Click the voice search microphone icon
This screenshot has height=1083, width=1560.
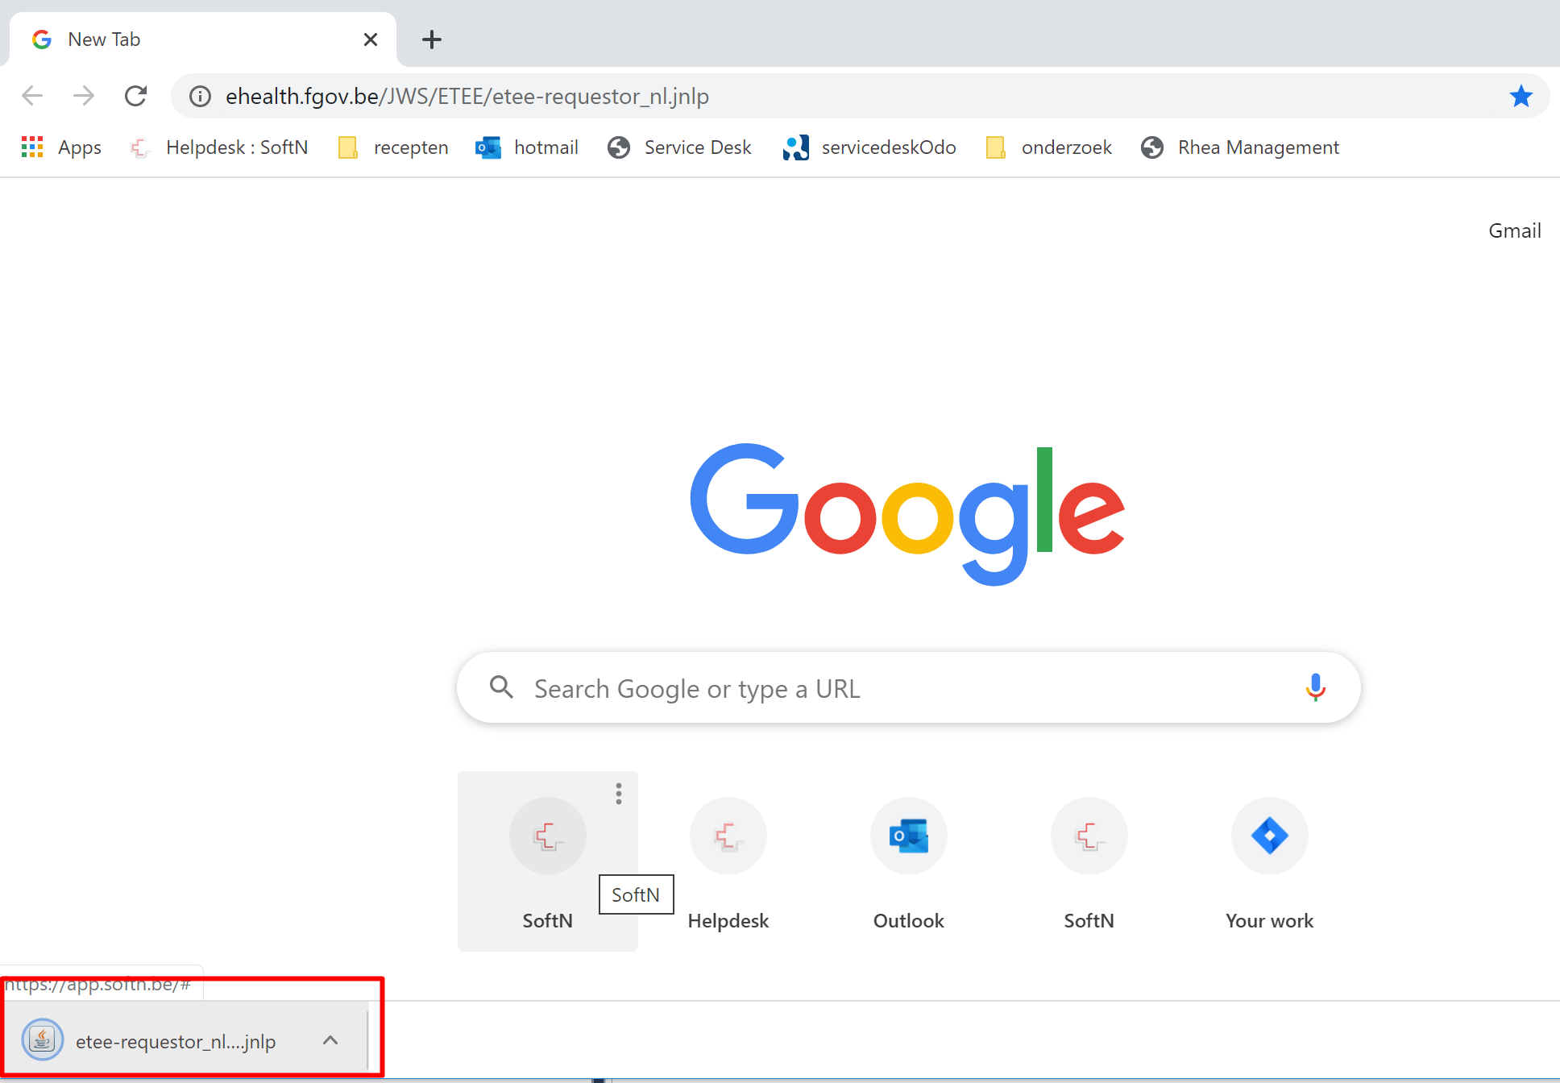click(x=1315, y=687)
